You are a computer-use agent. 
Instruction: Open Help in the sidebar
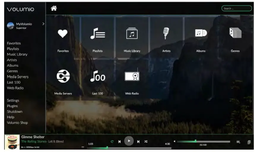[x=11, y=117]
